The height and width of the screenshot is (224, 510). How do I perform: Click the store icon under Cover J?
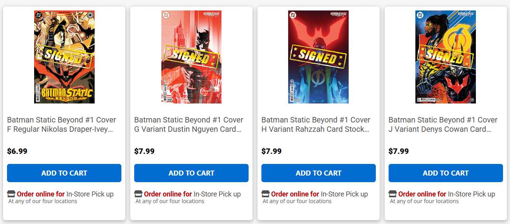(x=392, y=194)
